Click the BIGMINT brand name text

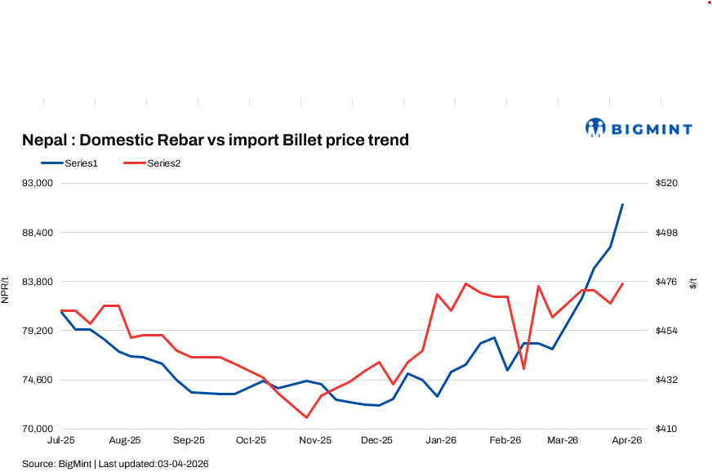click(x=651, y=129)
